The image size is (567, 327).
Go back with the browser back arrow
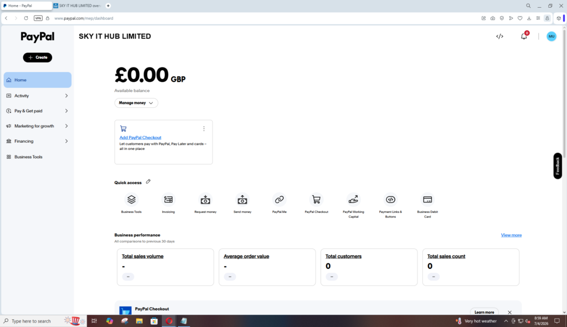tap(6, 18)
